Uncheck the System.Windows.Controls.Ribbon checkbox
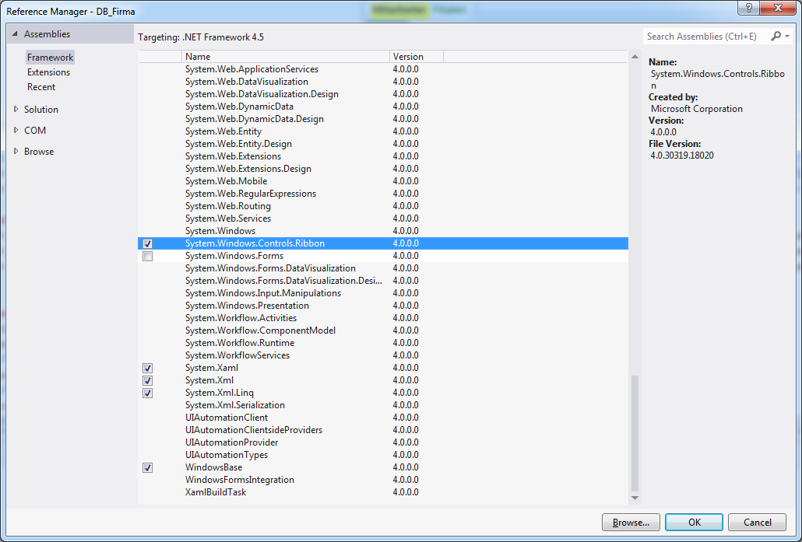 click(148, 243)
